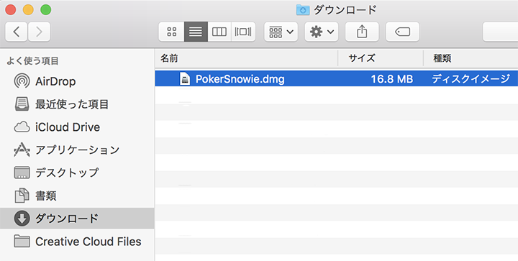This screenshot has height=261, width=518.
Task: Click the よく使う項目 sidebar heading
Action: pyautogui.click(x=32, y=61)
